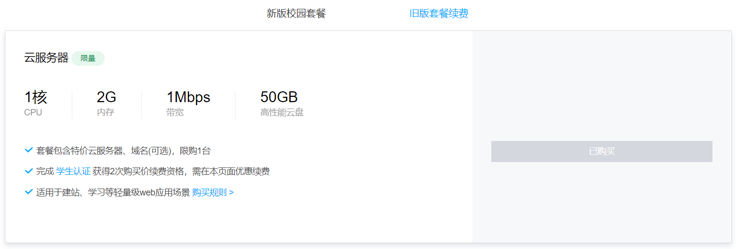Click the green 限量 badge
Image resolution: width=743 pixels, height=249 pixels.
click(88, 58)
